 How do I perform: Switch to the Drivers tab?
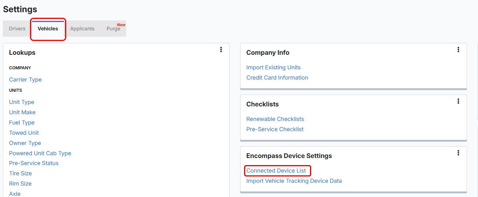(x=17, y=29)
